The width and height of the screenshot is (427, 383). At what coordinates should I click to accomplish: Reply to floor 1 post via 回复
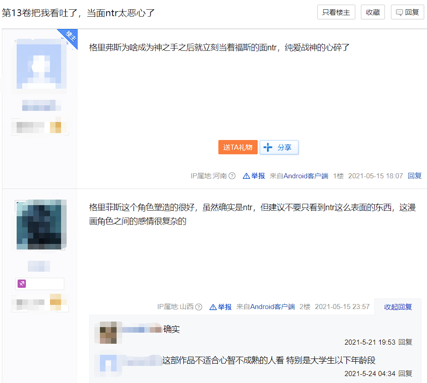pyautogui.click(x=415, y=176)
